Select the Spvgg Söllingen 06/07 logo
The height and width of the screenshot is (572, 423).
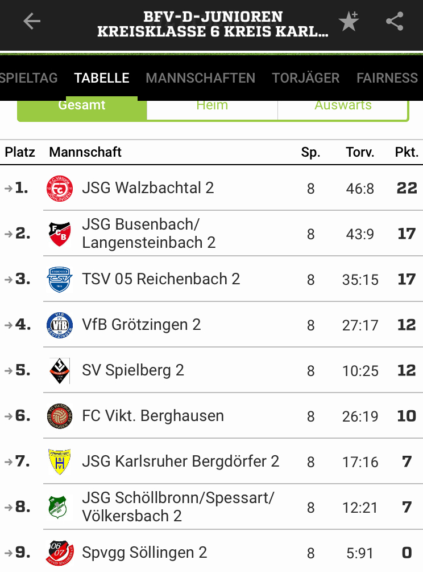60,553
